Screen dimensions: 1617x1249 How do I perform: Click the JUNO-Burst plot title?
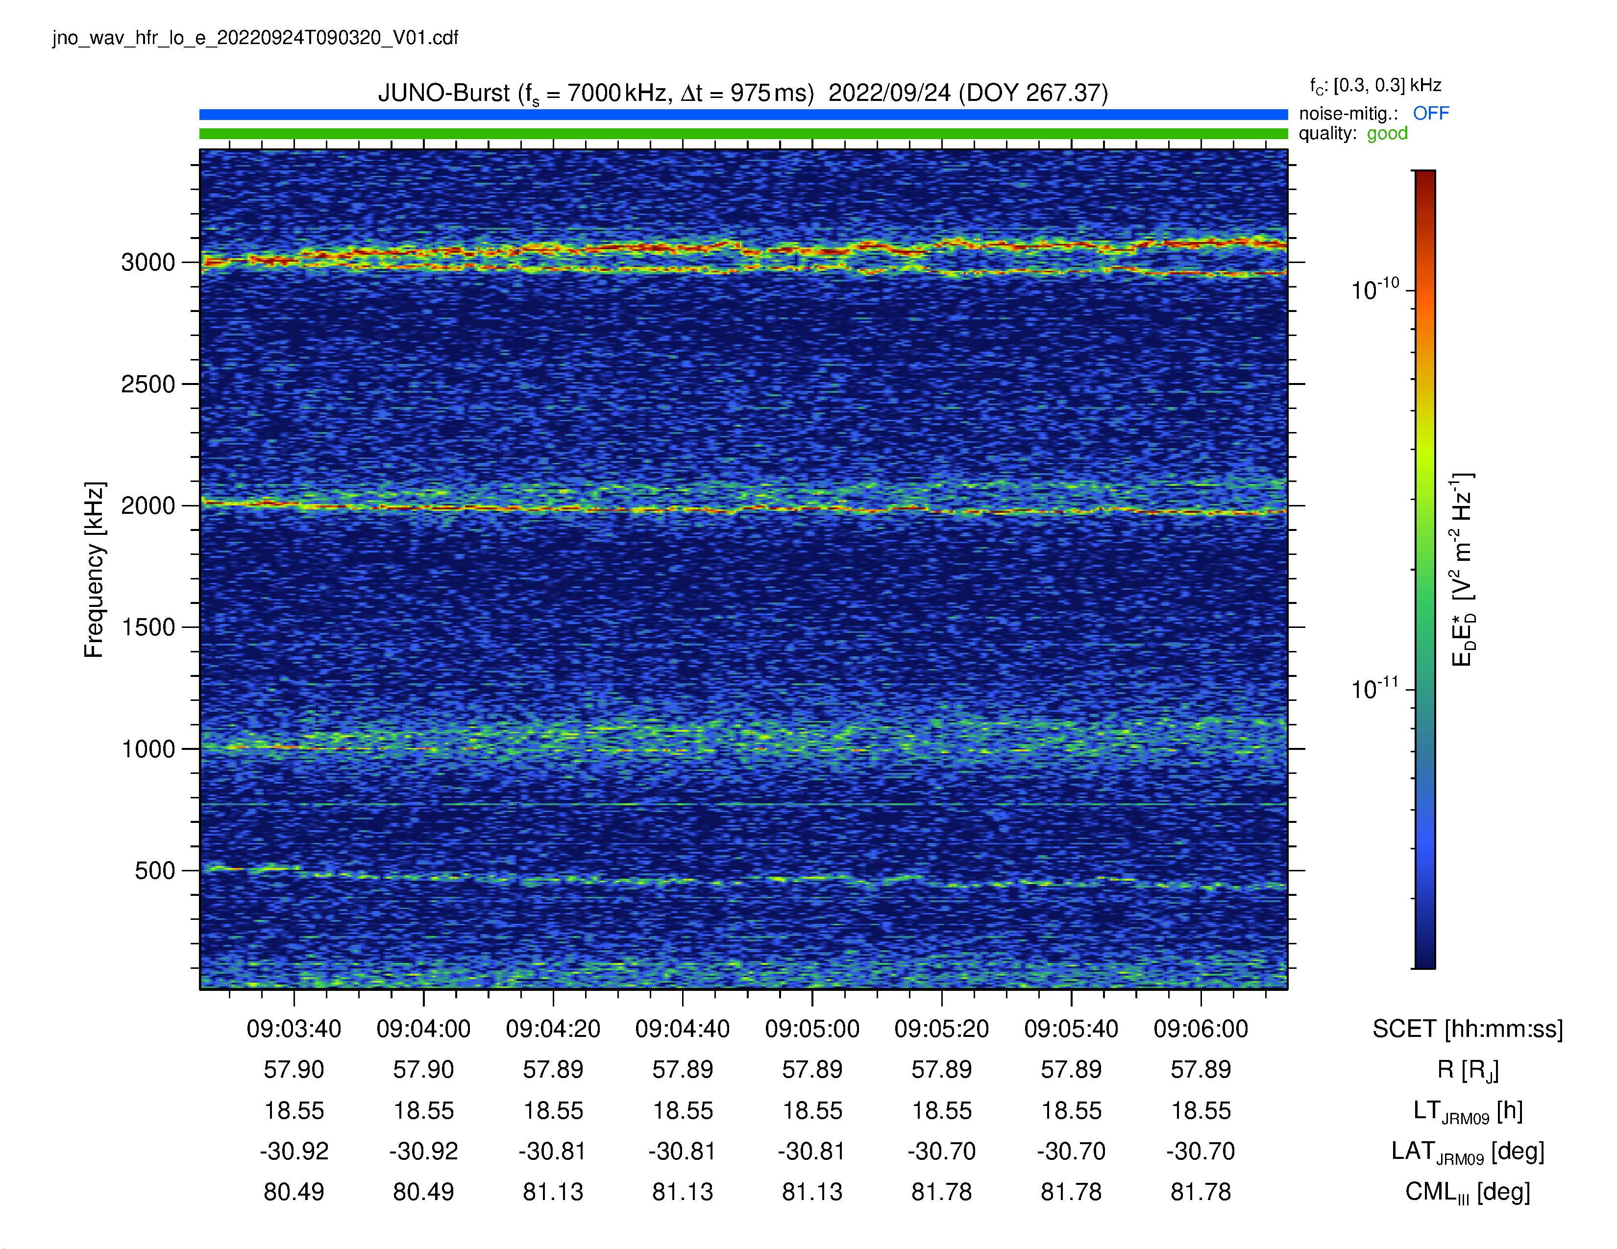point(743,94)
